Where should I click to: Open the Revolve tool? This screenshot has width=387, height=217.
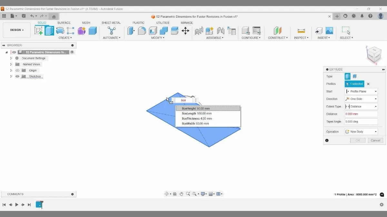(x=61, y=30)
